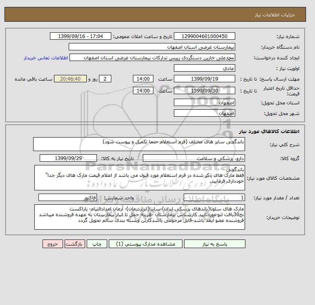Click the پاسخ به نیاز button
The height and width of the screenshot is (305, 315).
pyautogui.click(x=214, y=244)
